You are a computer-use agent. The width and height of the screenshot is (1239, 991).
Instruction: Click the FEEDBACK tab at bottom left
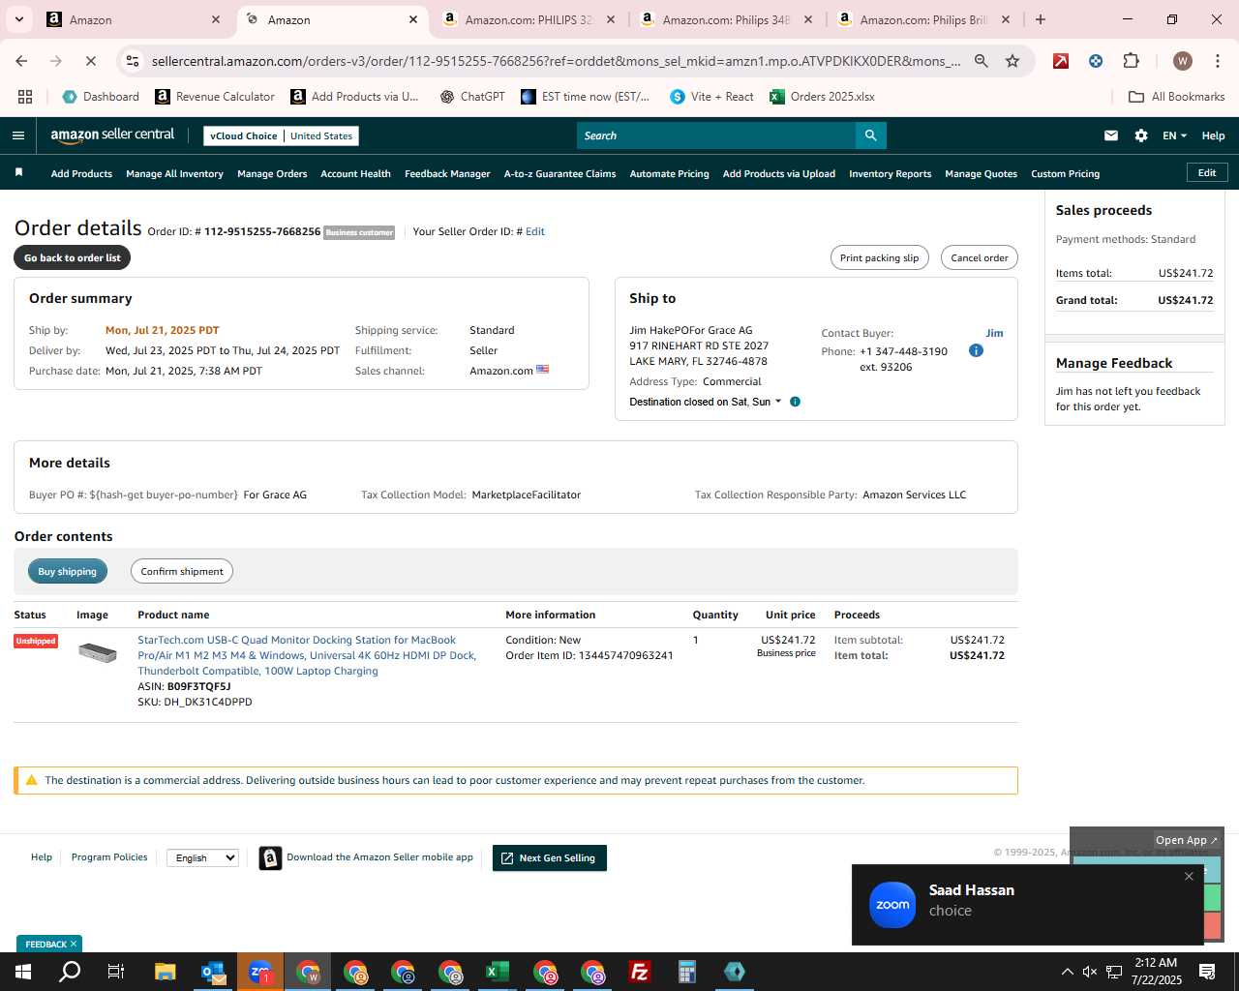click(x=49, y=944)
